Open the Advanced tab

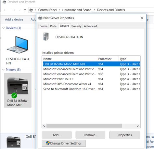[90, 26]
